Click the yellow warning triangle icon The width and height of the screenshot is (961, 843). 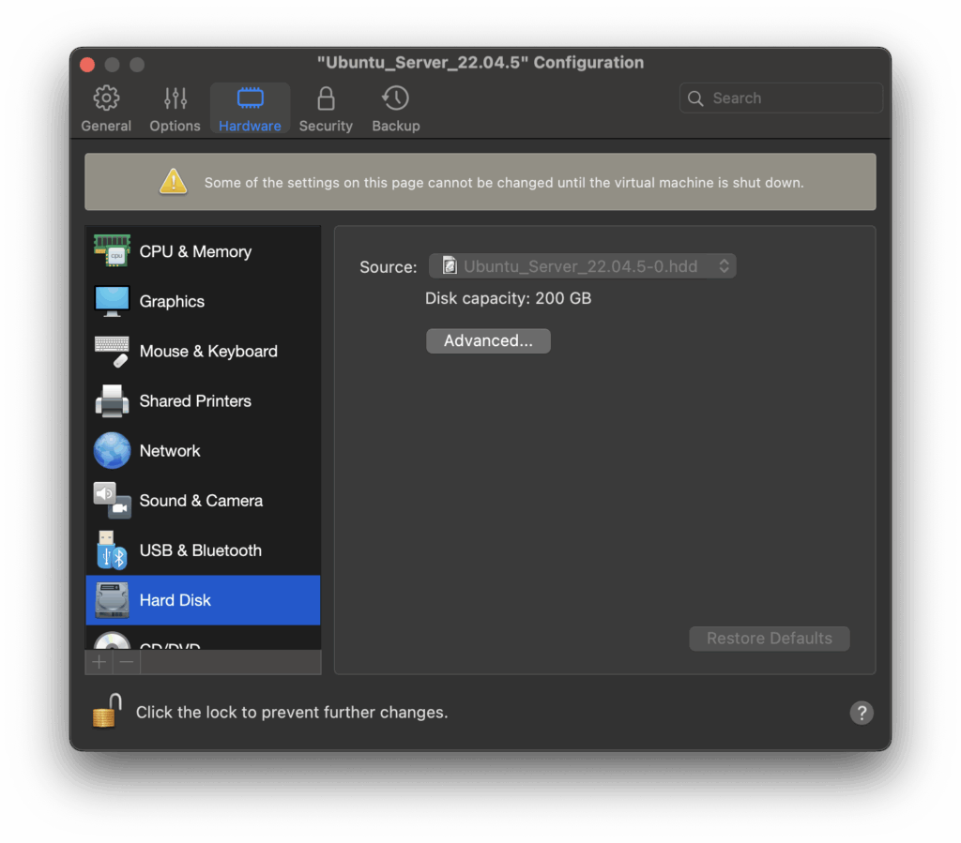174,182
